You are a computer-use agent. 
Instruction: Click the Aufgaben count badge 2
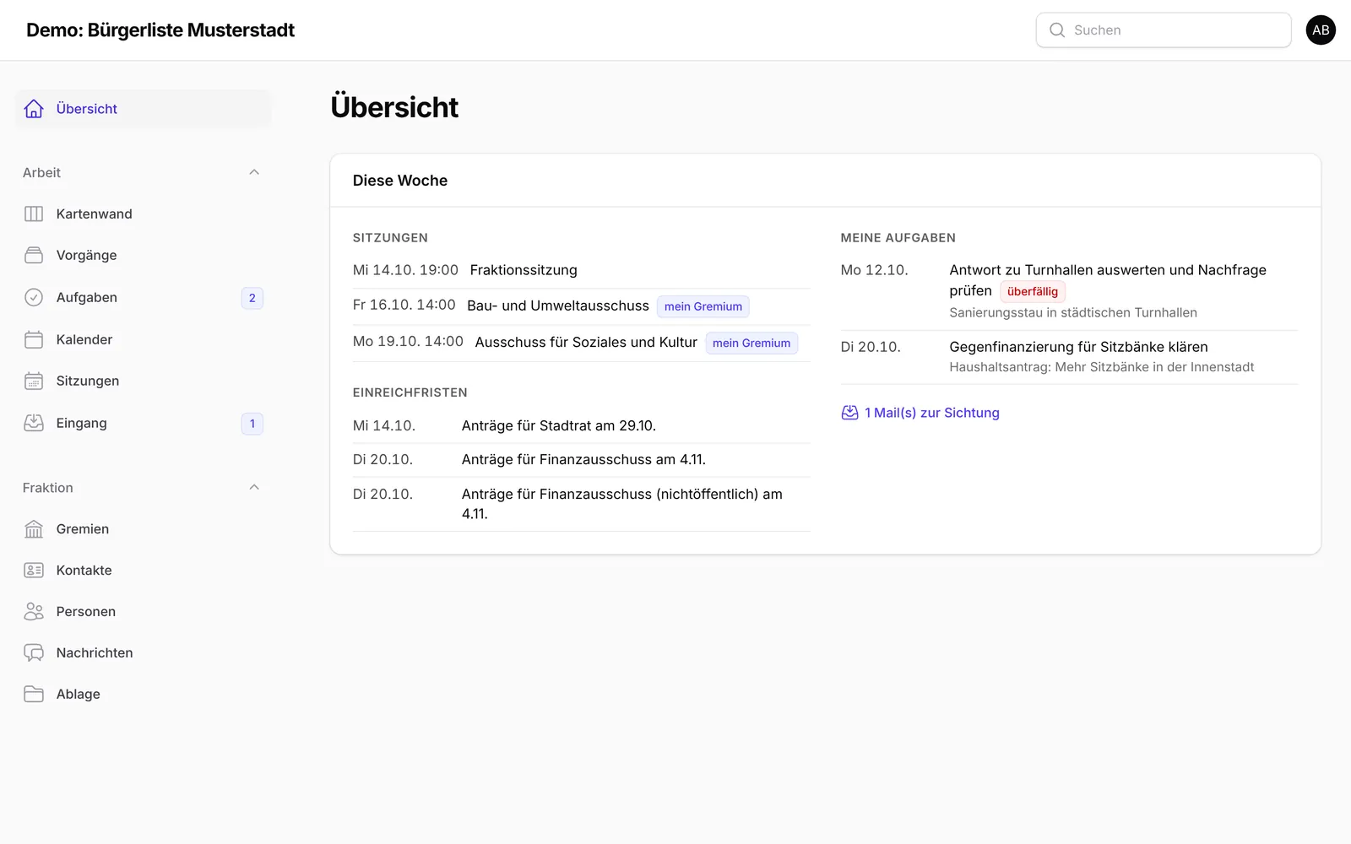(252, 298)
